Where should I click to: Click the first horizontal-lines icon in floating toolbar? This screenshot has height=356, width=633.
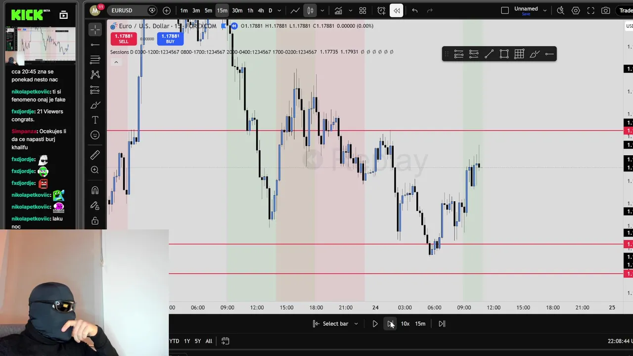pyautogui.click(x=459, y=54)
